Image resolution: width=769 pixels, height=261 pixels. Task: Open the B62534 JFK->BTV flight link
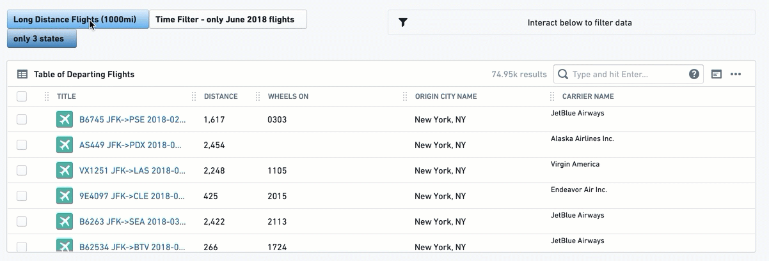pyautogui.click(x=132, y=247)
